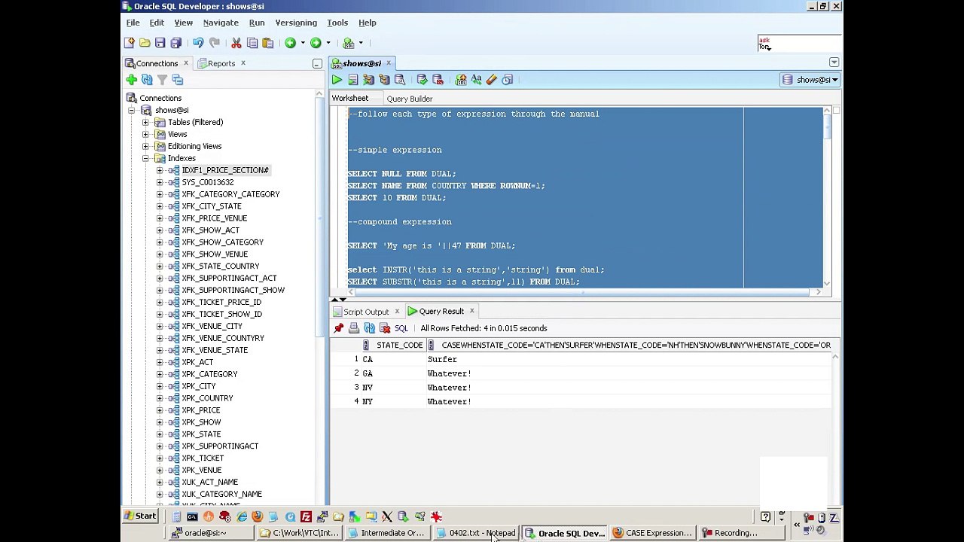Open the File menu
This screenshot has width=964, height=542.
coord(133,23)
